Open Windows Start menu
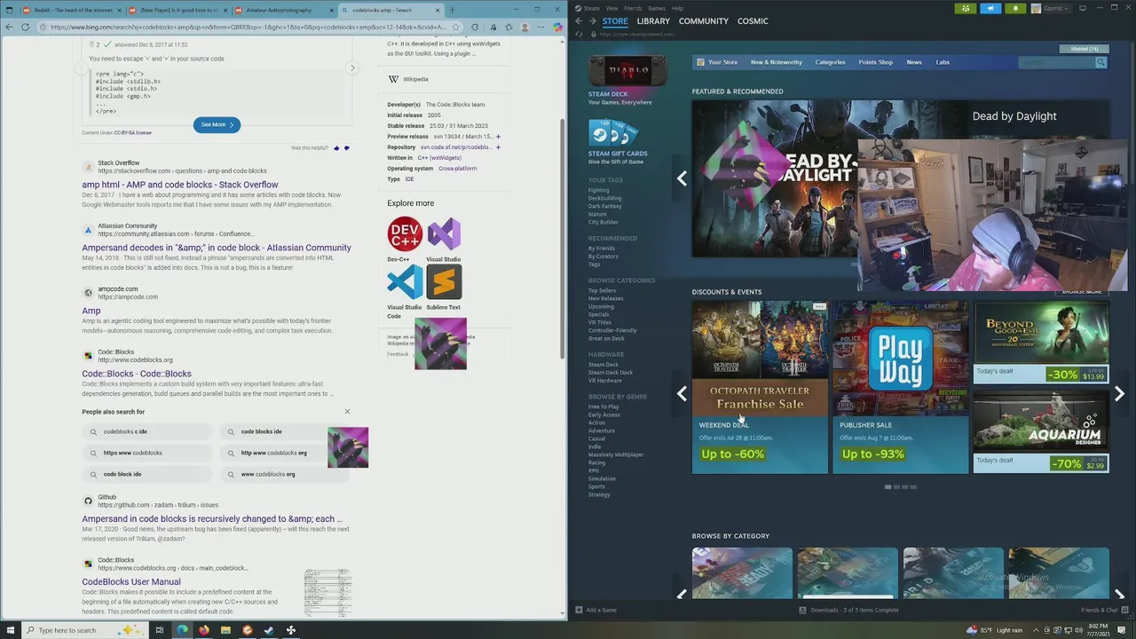 tap(11, 630)
